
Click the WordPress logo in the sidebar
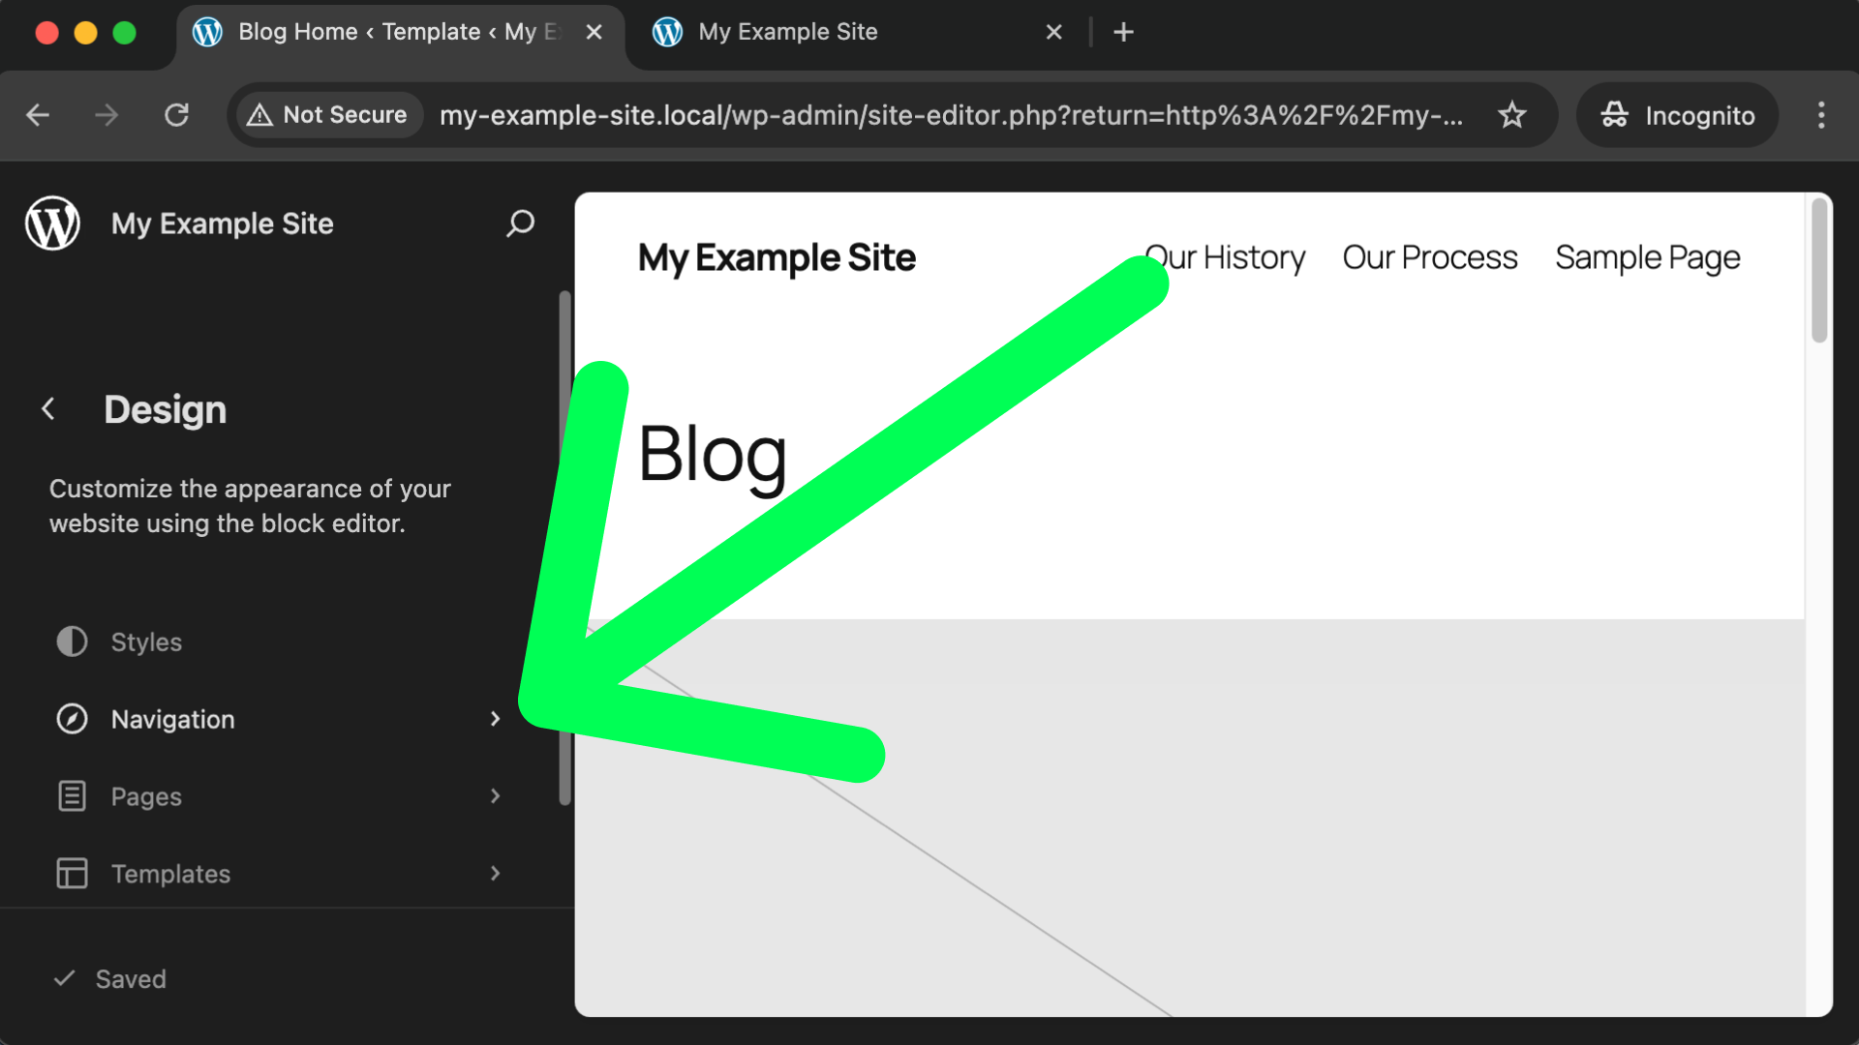click(x=52, y=224)
